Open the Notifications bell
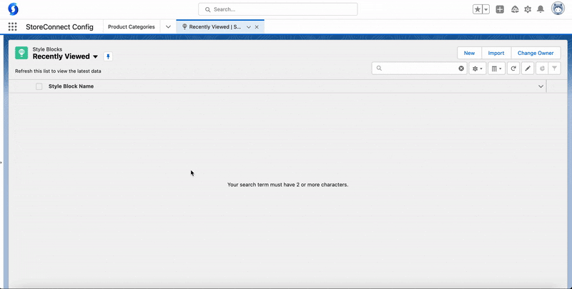The width and height of the screenshot is (572, 289). click(541, 9)
